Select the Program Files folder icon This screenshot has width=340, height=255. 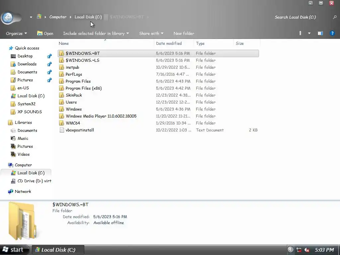coord(62,81)
